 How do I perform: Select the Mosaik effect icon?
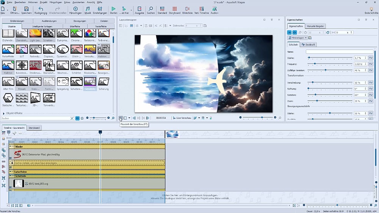22,82
